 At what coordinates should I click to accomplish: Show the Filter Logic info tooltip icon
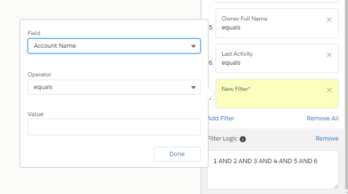(243, 139)
